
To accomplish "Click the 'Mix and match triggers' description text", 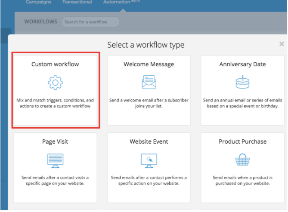I will click(55, 103).
